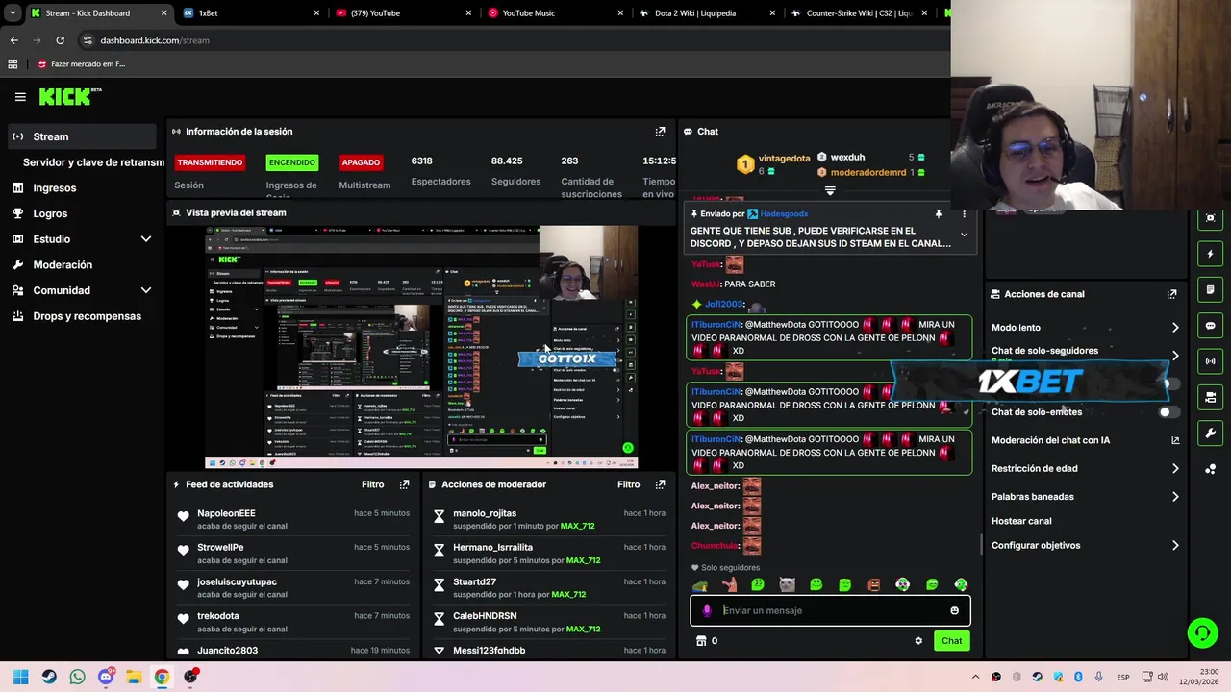Open Restricción de edad options arrow

click(x=1175, y=469)
